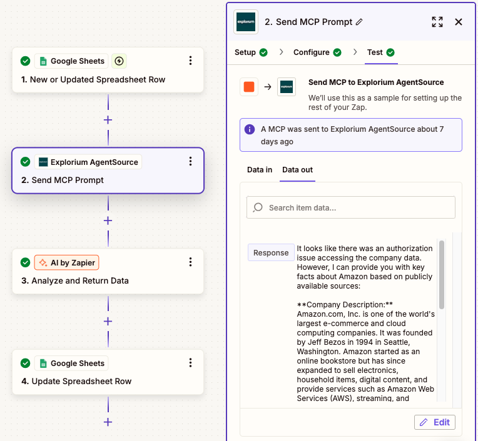The image size is (478, 441).
Task: Click the info icon in the MCP sent notice
Action: point(250,129)
